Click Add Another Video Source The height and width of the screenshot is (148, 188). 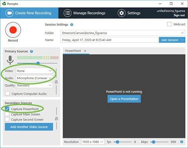(x=29, y=127)
